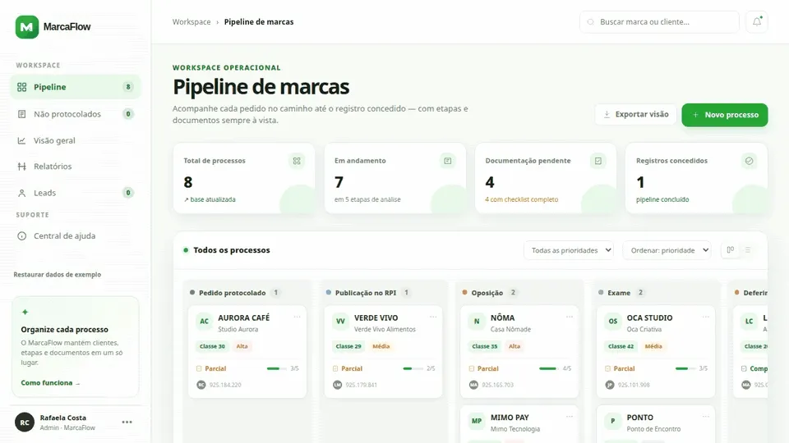Click the Todos os processos heading

click(232, 250)
